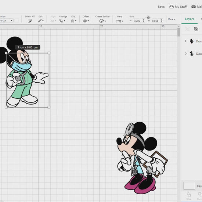The width and height of the screenshot is (202, 202).
Task: Click the Create Sticker icon
Action: [x=101, y=21]
